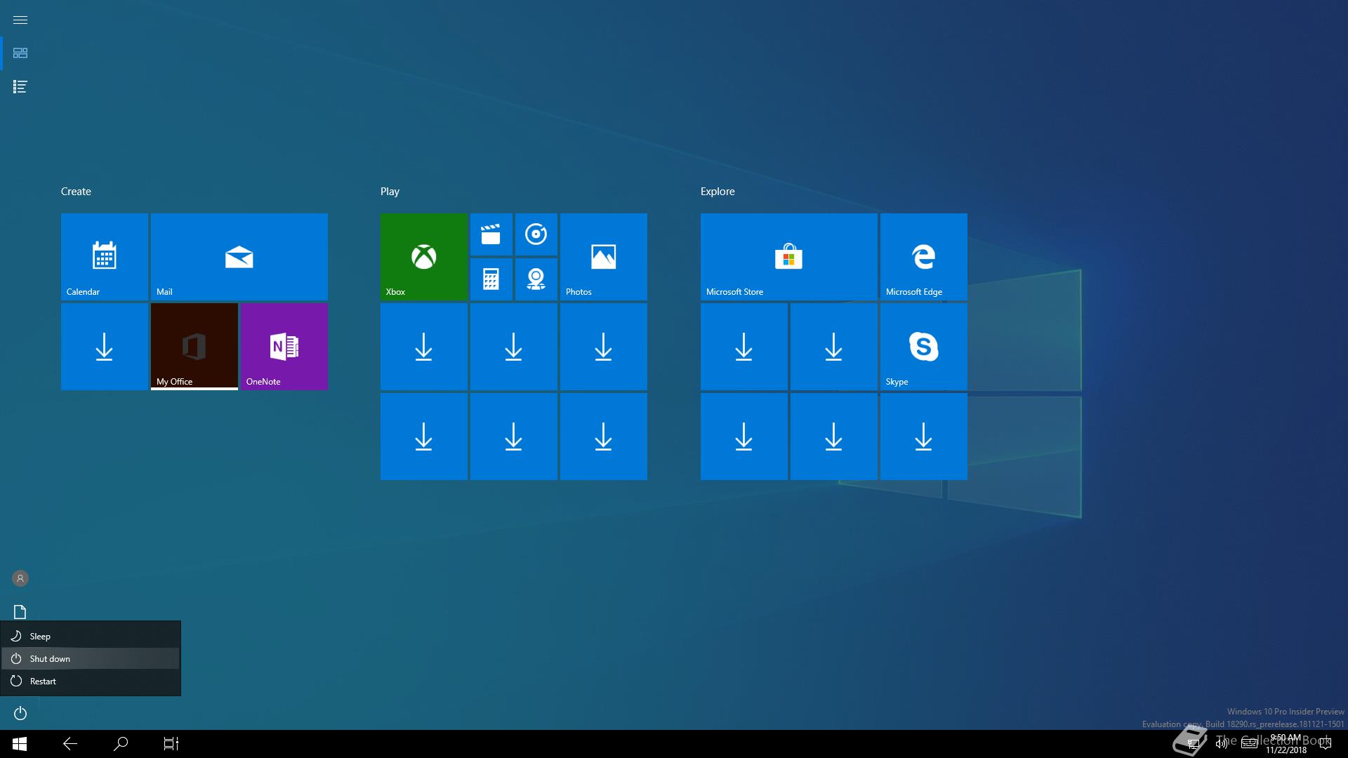Viewport: 1348px width, 758px height.
Task: Open the Groove Music disc tile
Action: coord(536,234)
